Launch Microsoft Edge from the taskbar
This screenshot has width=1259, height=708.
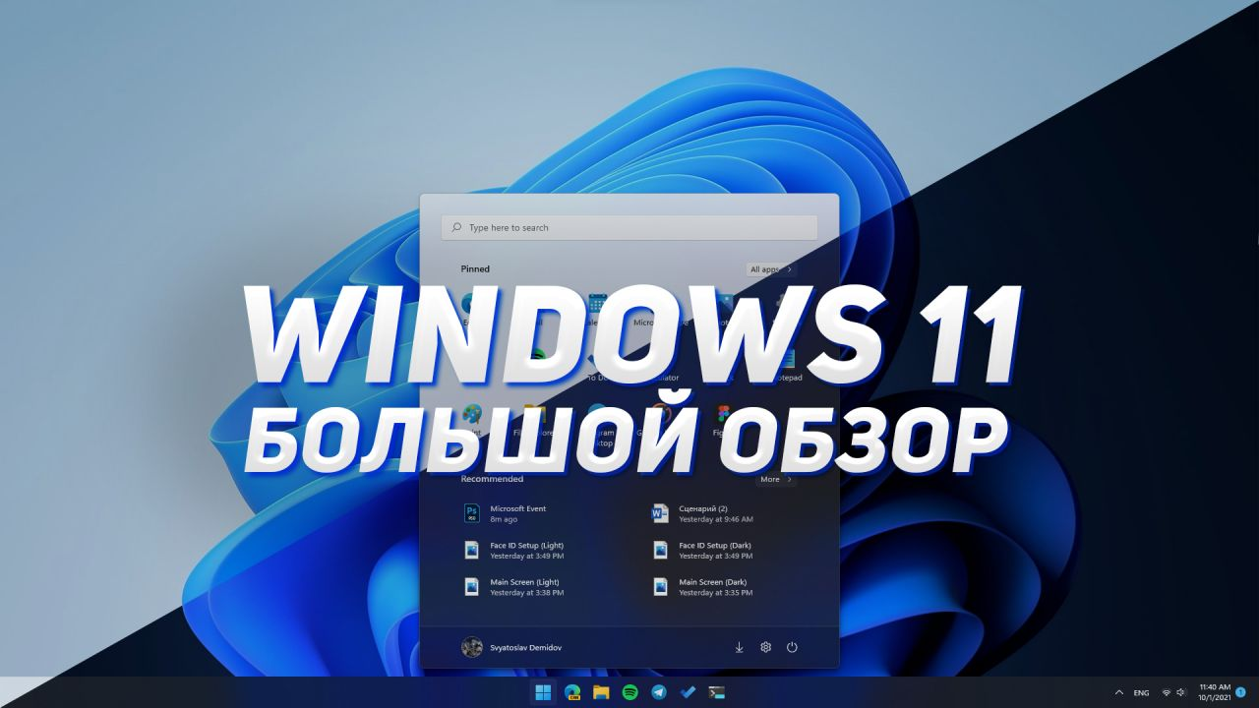tap(572, 692)
